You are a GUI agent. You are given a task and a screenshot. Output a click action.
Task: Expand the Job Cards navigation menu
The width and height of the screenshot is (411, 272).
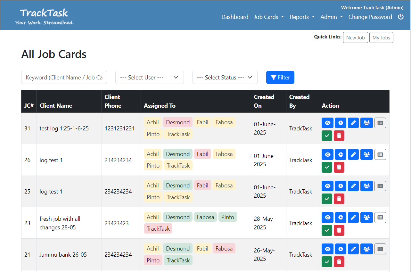(269, 17)
